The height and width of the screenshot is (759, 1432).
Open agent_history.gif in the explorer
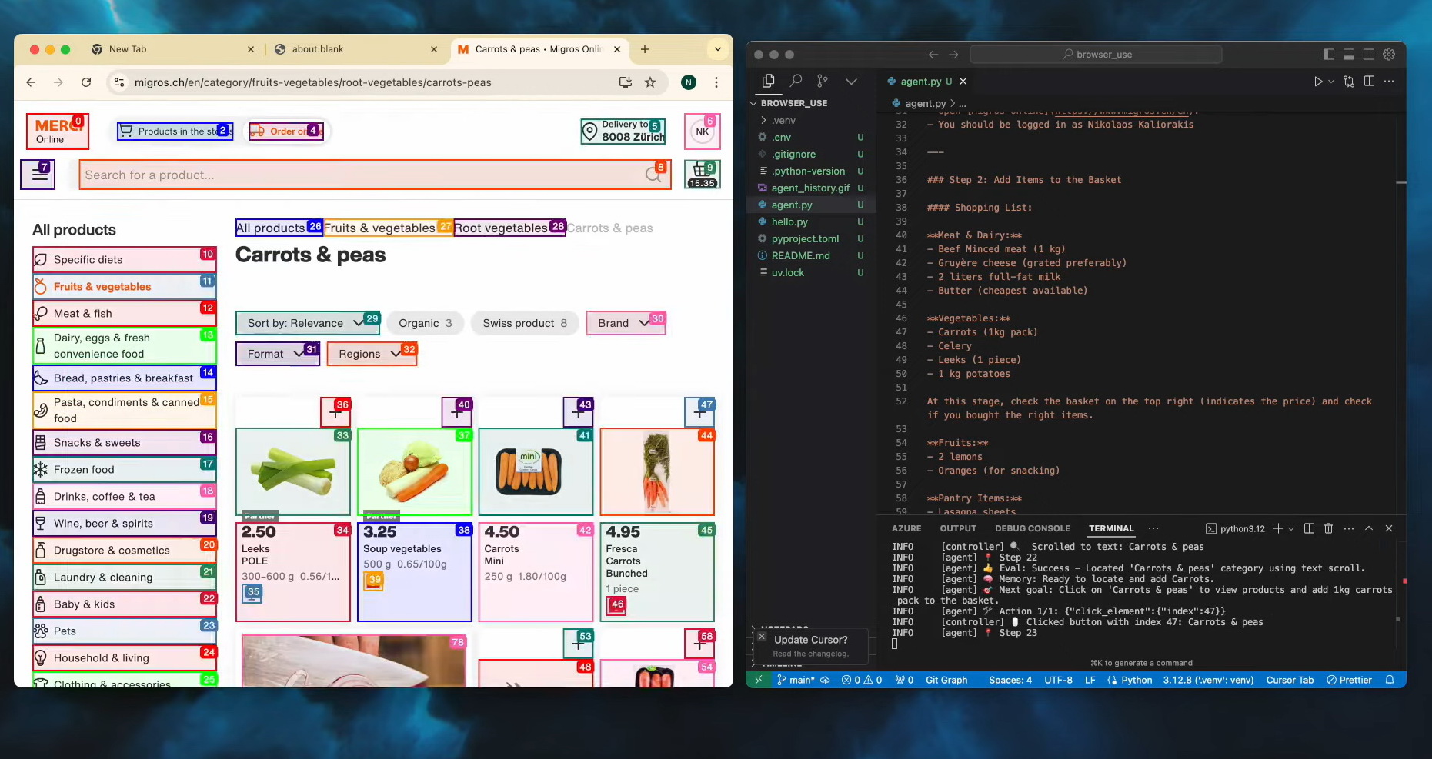point(810,188)
